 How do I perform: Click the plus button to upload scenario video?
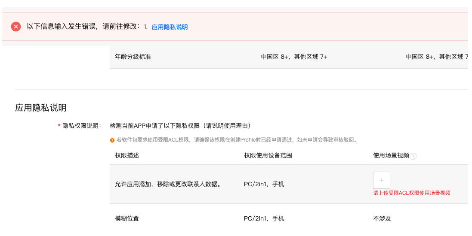tap(382, 180)
